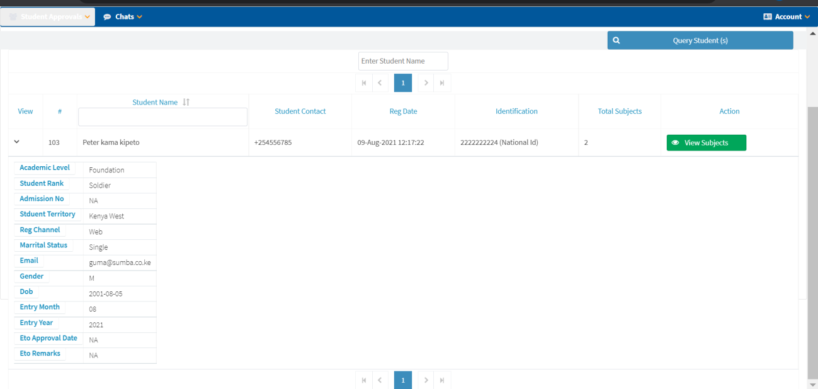Click the bottom pagination first-page icon

[x=364, y=380]
